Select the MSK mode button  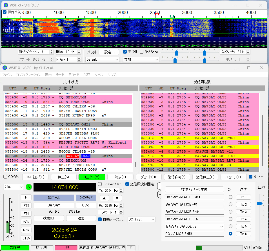click(x=26, y=222)
